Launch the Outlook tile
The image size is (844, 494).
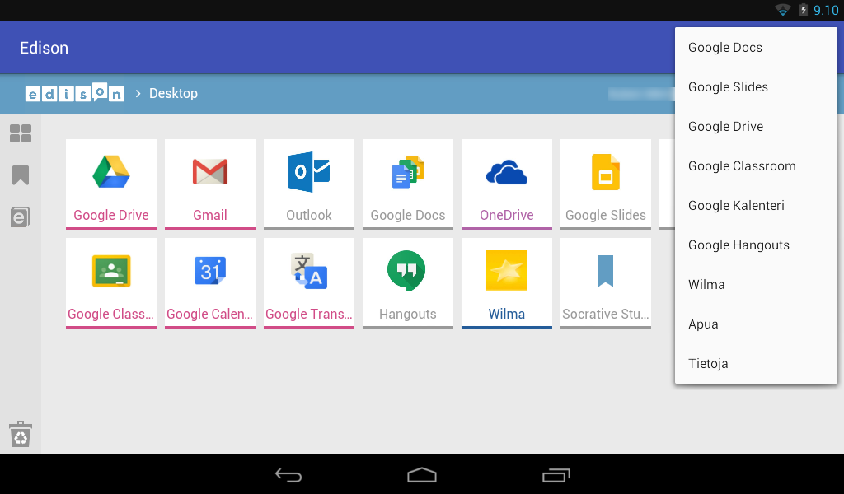click(309, 184)
